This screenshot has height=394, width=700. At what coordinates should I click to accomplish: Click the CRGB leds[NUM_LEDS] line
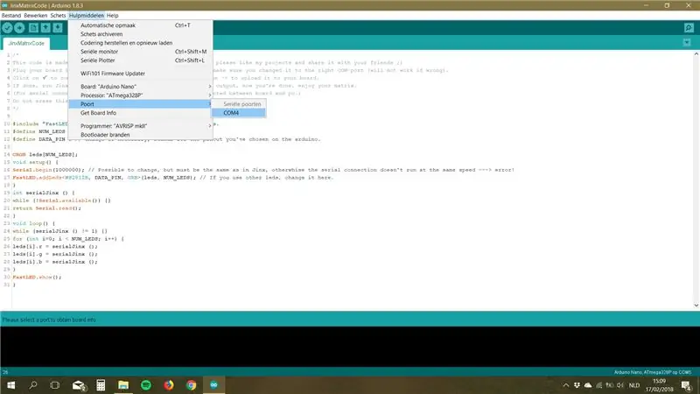pyautogui.click(x=45, y=155)
